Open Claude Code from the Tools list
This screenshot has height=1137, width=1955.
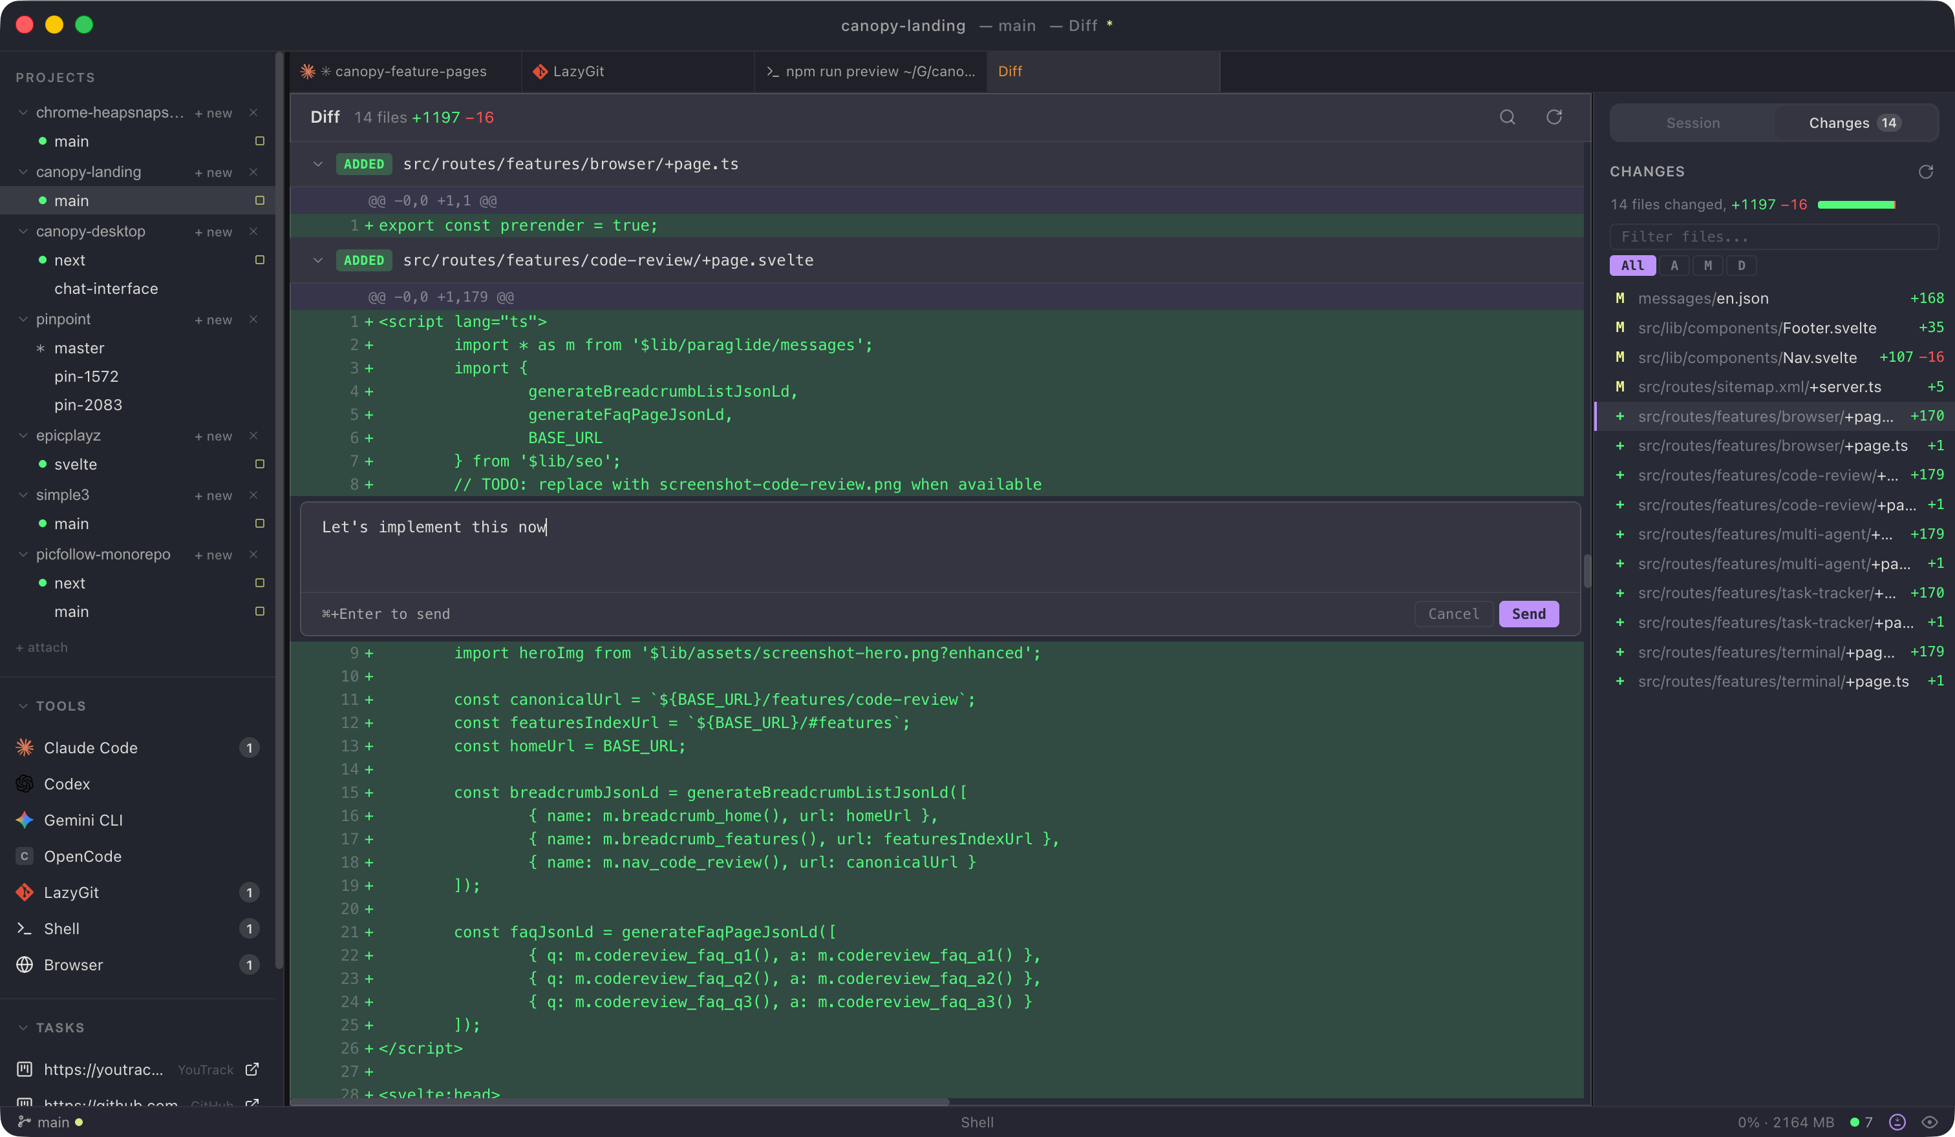tap(90, 747)
